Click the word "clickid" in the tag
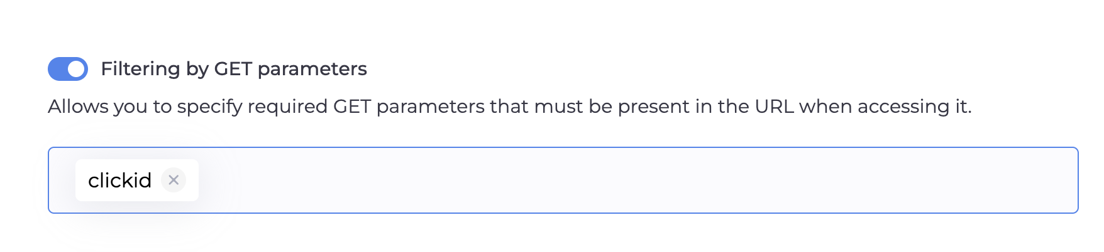 pyautogui.click(x=119, y=181)
